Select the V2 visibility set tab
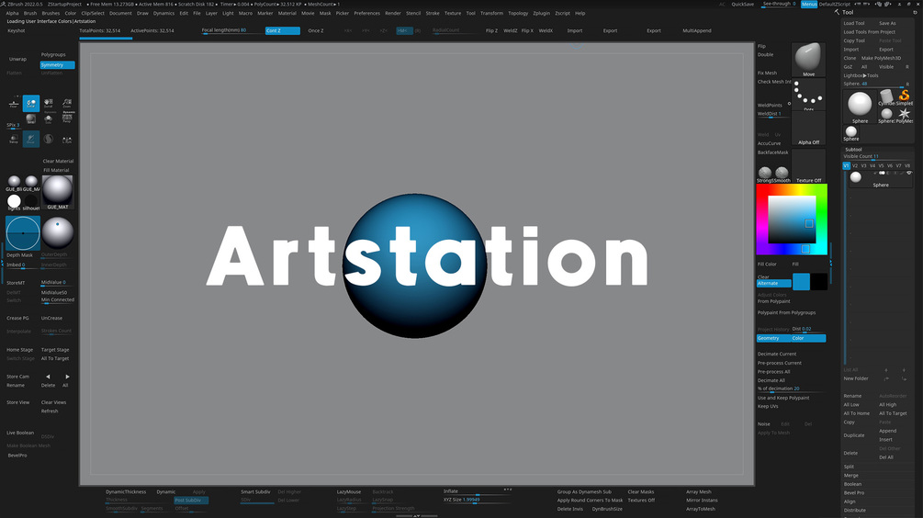This screenshot has width=923, height=518. click(855, 166)
